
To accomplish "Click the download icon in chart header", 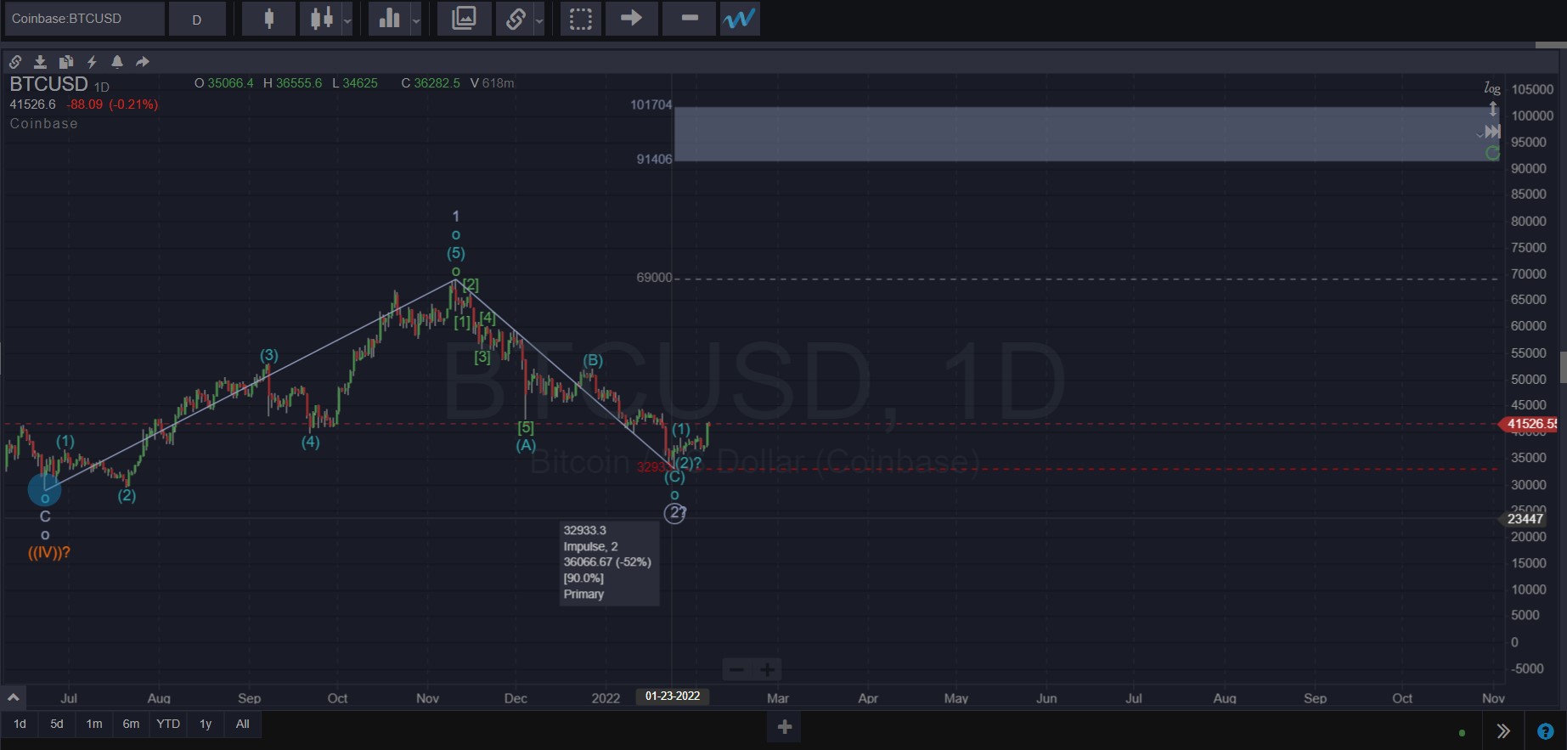I will [x=40, y=62].
